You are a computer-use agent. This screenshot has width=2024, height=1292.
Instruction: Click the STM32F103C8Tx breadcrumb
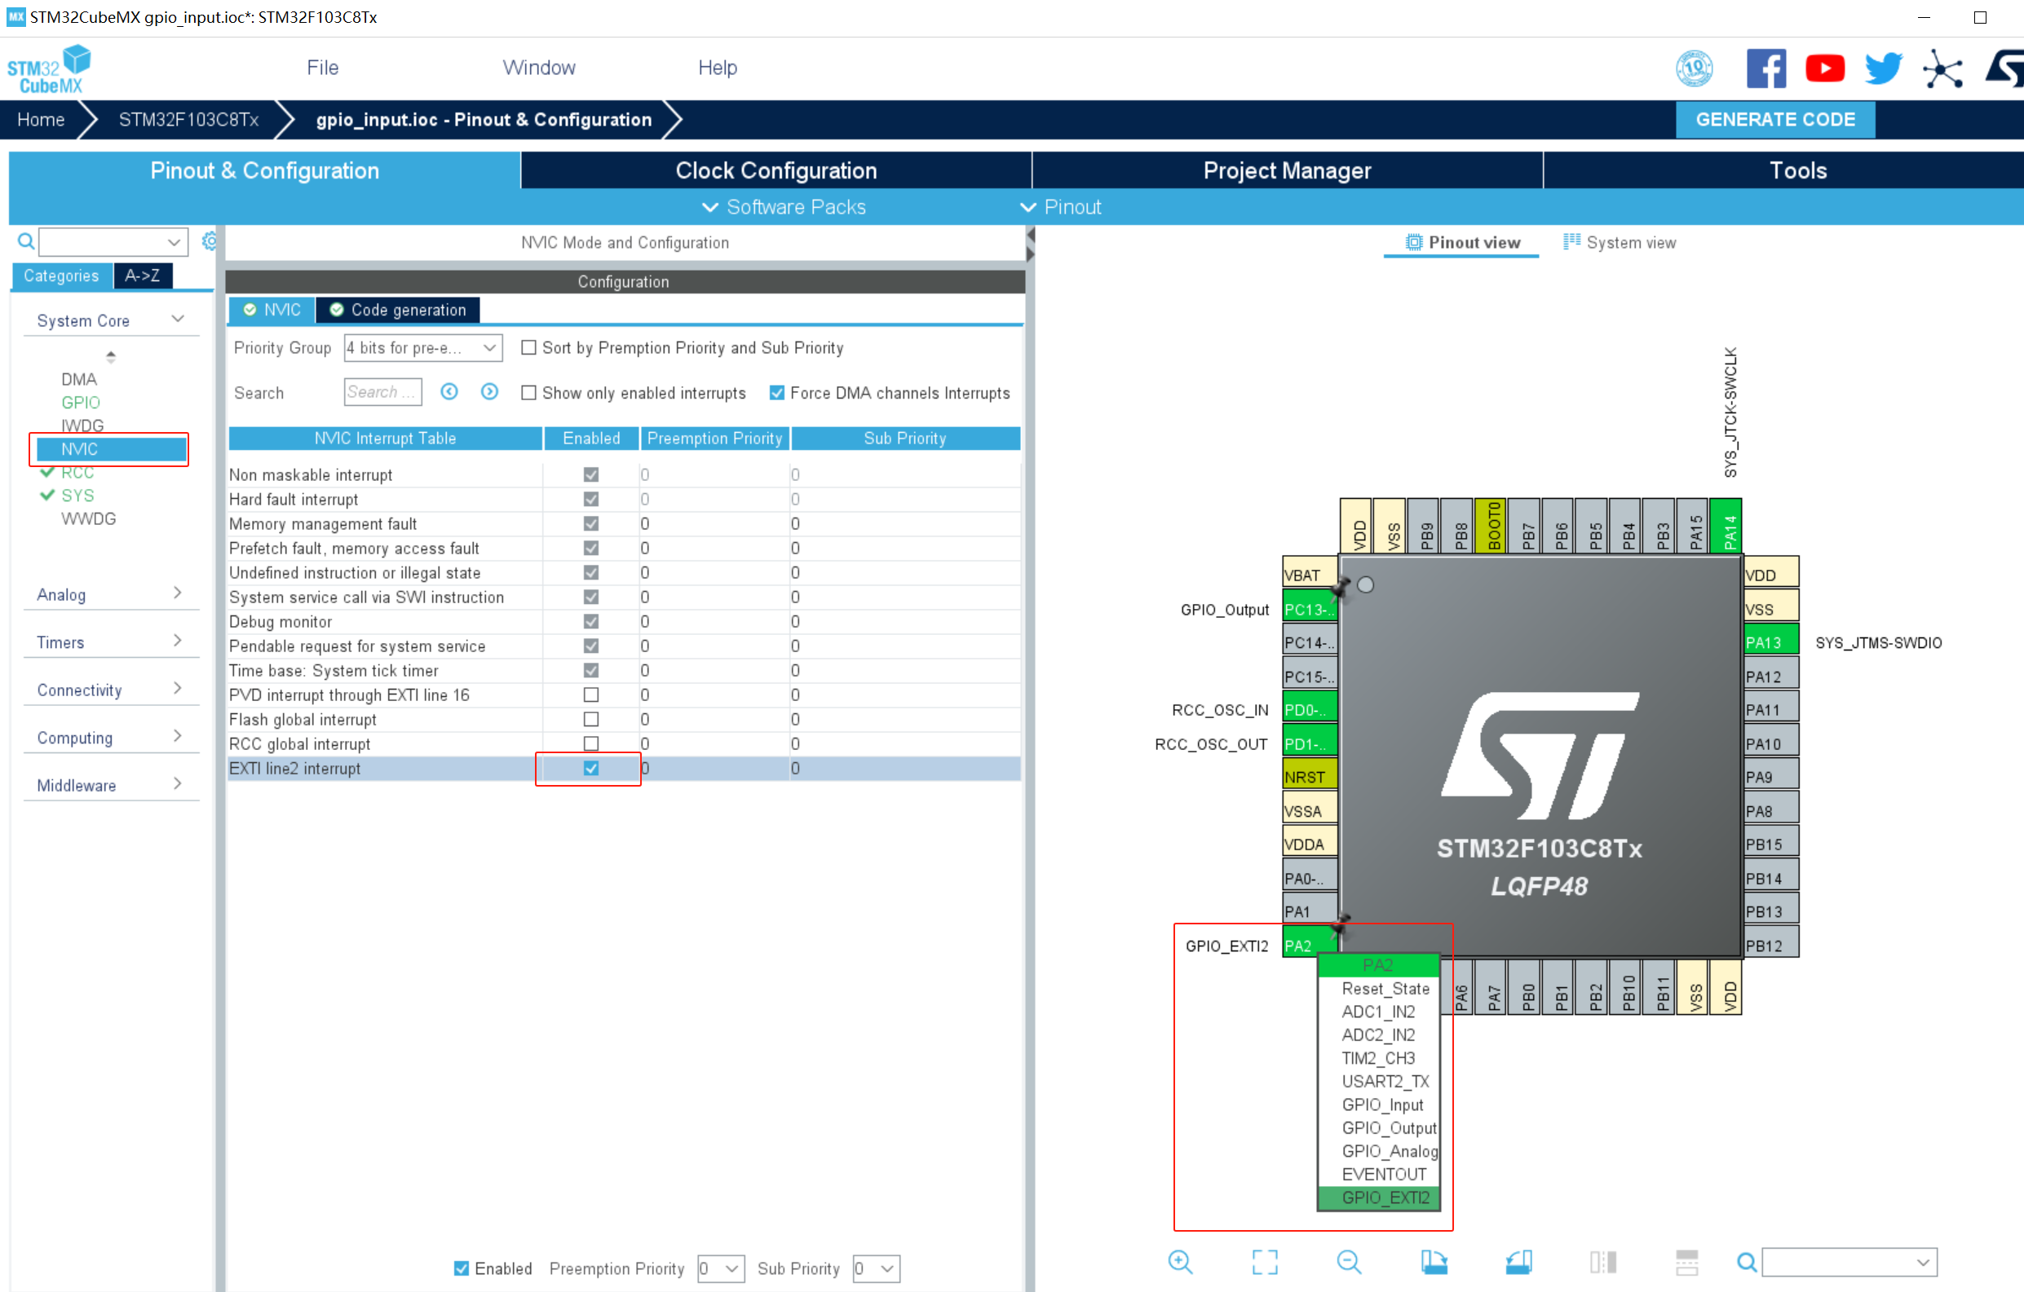point(188,119)
